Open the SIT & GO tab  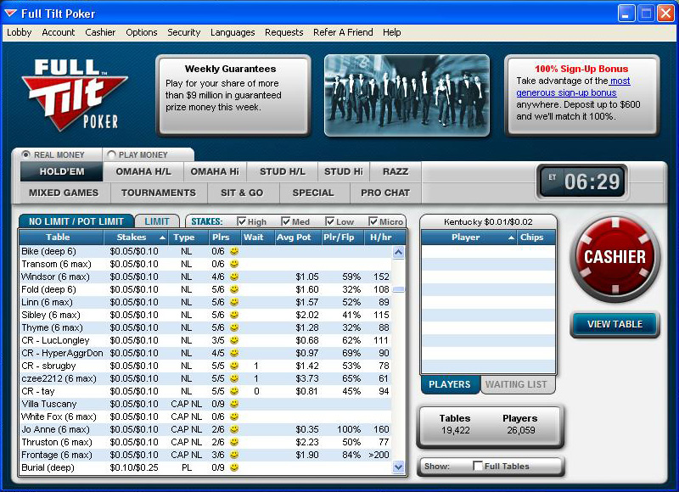(242, 193)
